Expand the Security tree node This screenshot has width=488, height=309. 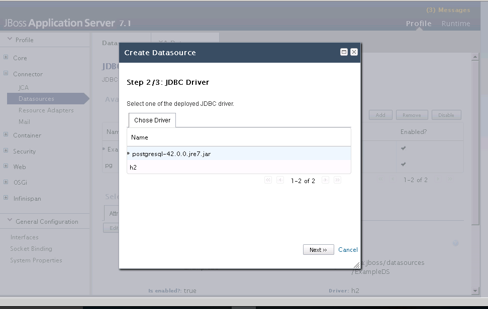click(x=6, y=151)
